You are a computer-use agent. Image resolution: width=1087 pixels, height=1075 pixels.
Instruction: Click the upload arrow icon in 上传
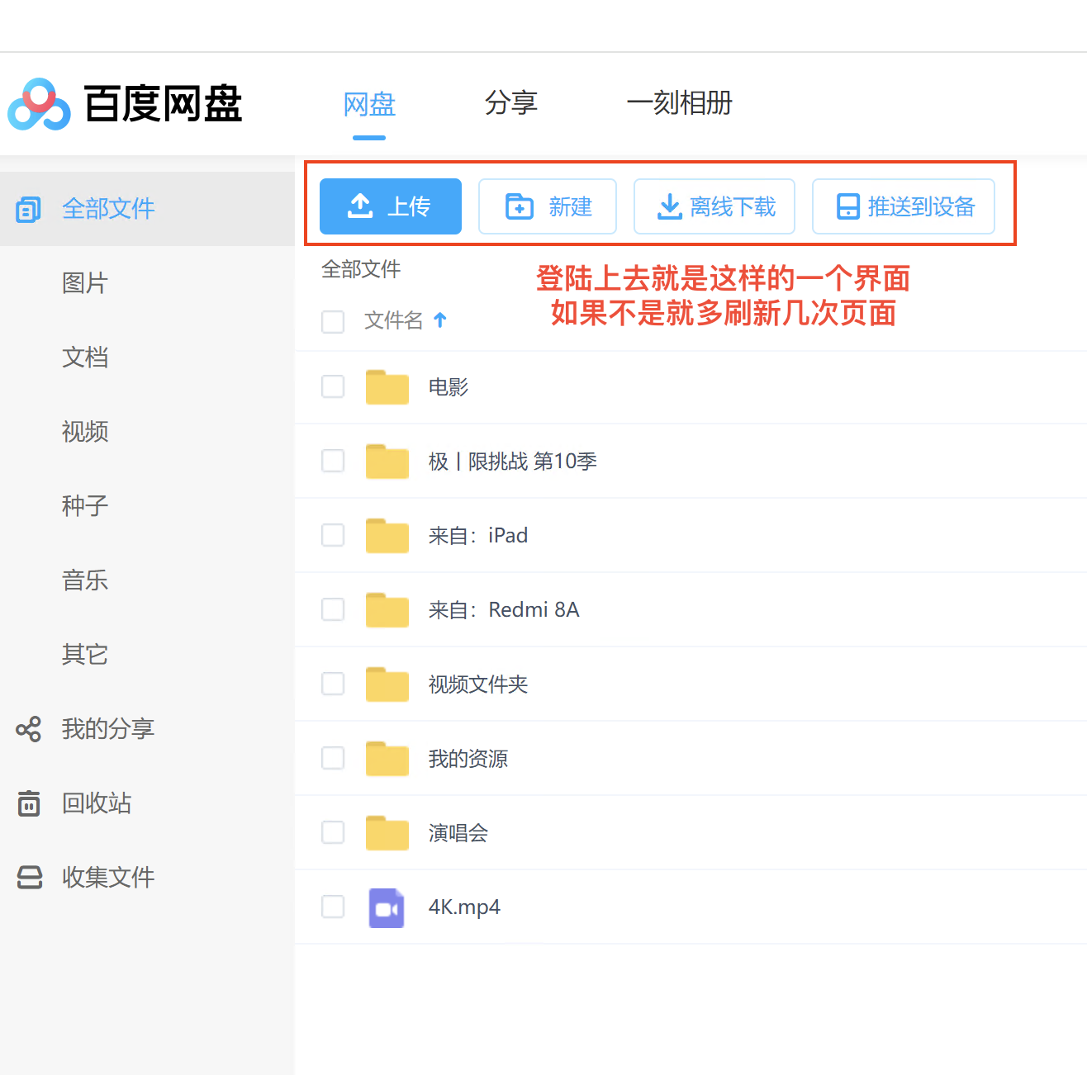[360, 206]
